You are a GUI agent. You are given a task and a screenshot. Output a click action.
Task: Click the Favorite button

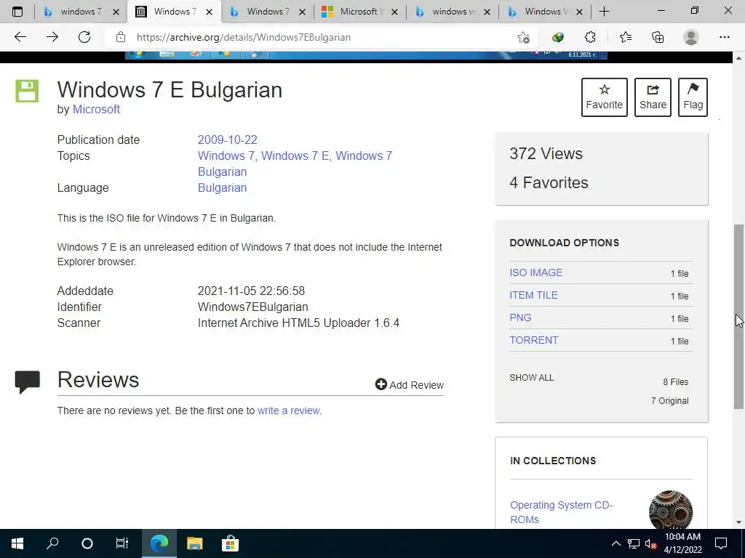coord(605,97)
